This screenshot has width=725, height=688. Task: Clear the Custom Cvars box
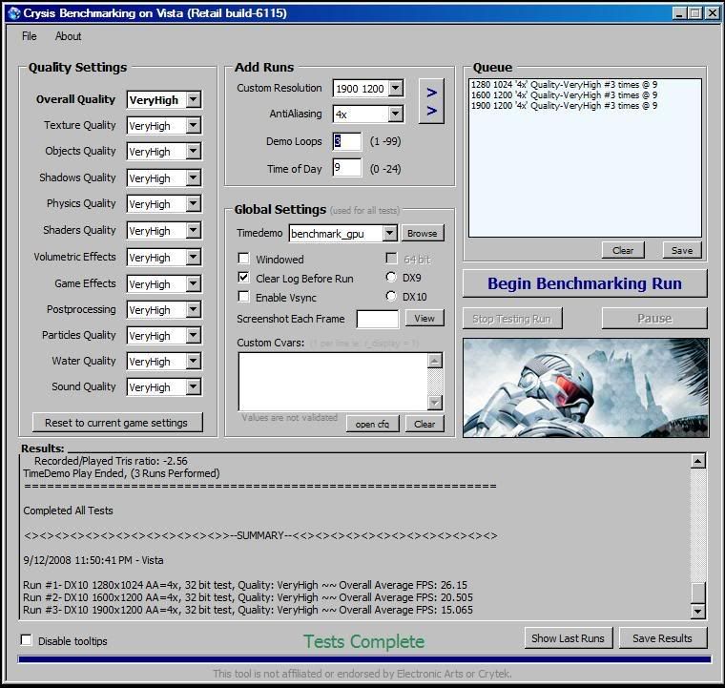(425, 424)
